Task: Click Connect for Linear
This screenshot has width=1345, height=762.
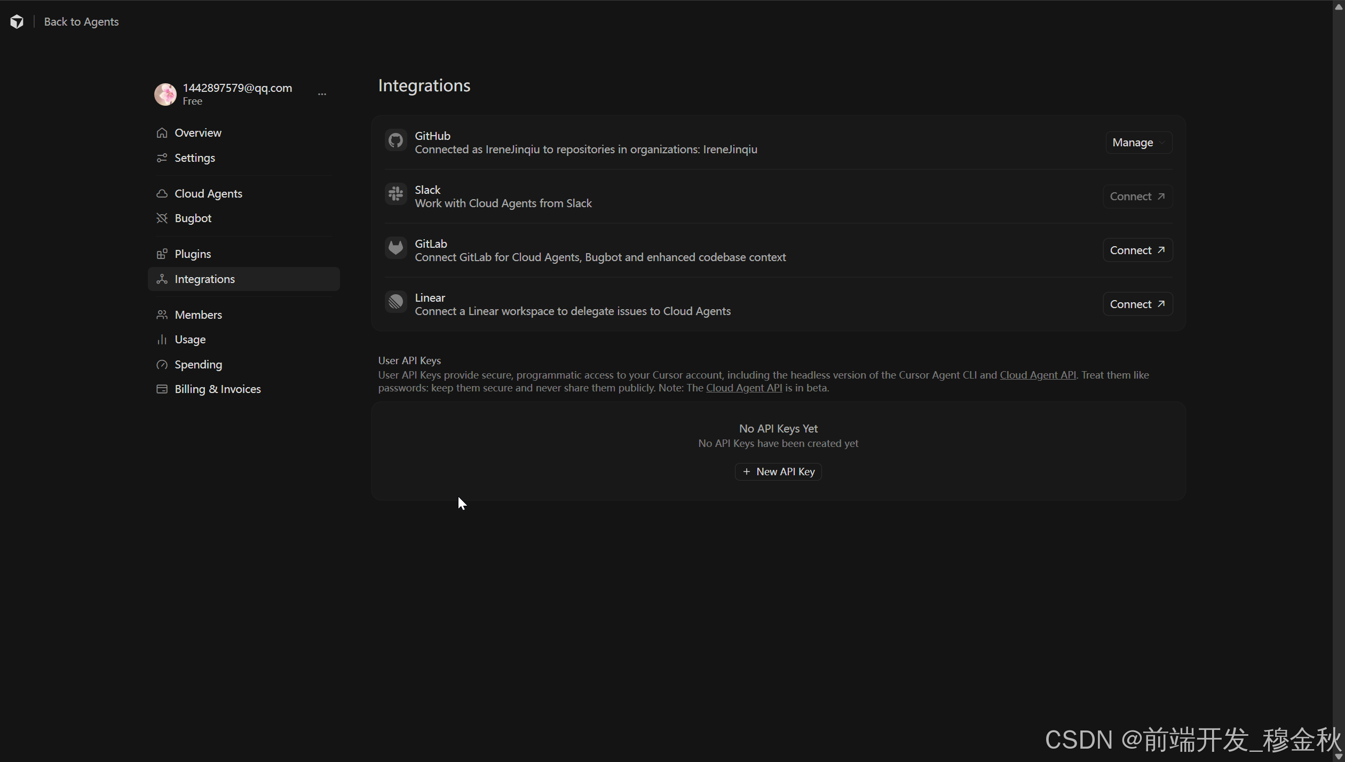Action: click(1137, 304)
